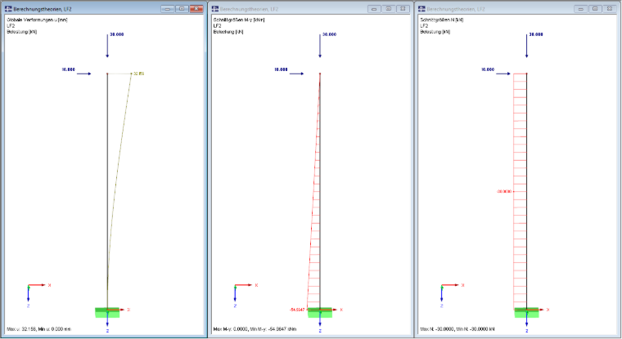Click the 10.000 horizontal load value in left window
The width and height of the screenshot is (622, 339).
coord(68,69)
